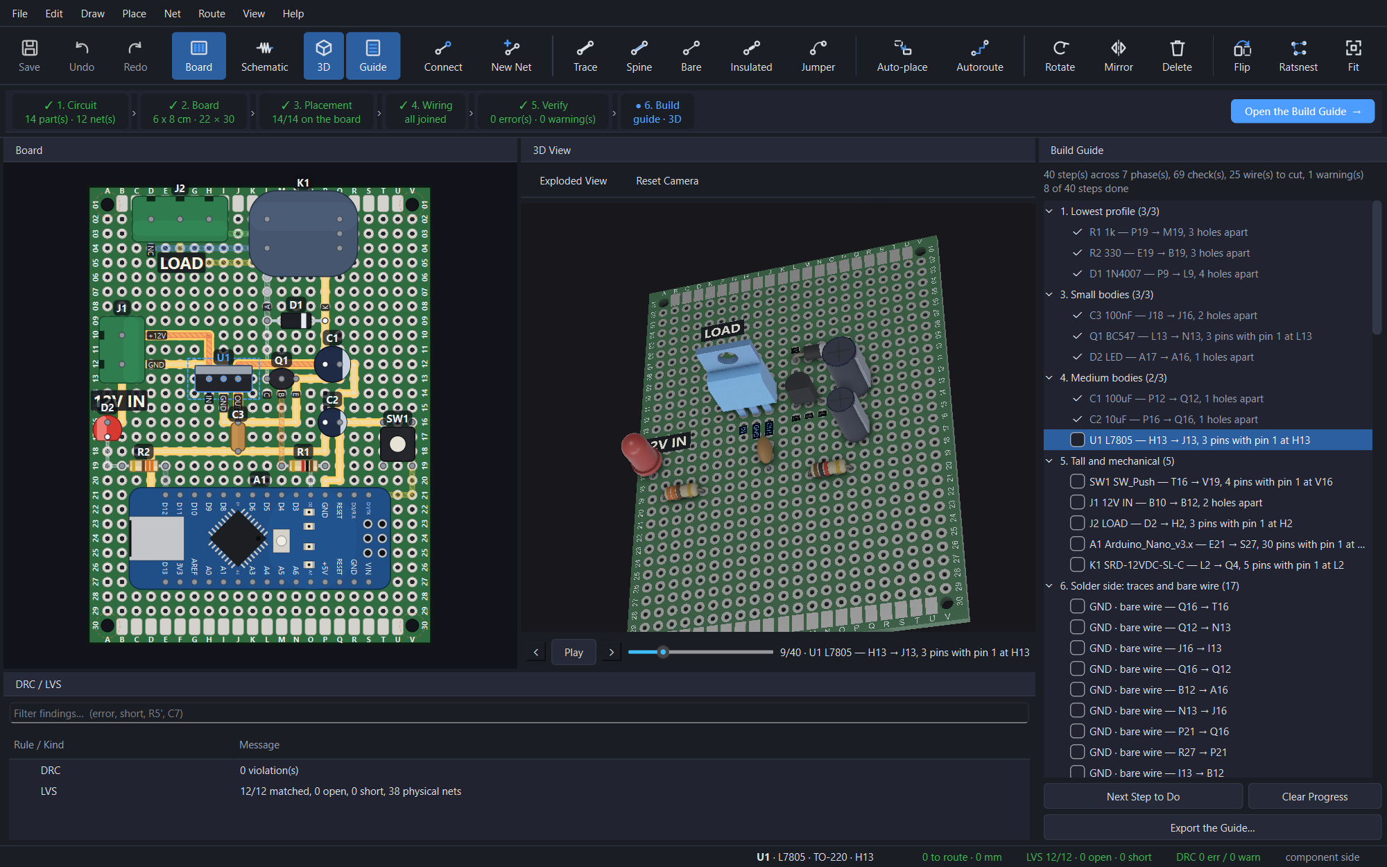The width and height of the screenshot is (1387, 867).
Task: Delete the selected item
Action: 1177,55
